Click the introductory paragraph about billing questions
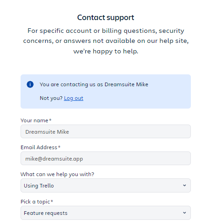This screenshot has height=224, width=216. [x=106, y=41]
